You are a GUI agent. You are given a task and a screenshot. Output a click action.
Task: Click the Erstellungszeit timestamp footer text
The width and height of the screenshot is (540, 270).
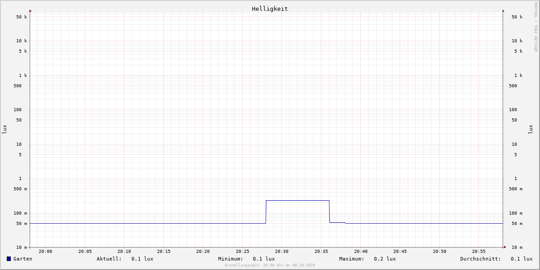pyautogui.click(x=270, y=265)
